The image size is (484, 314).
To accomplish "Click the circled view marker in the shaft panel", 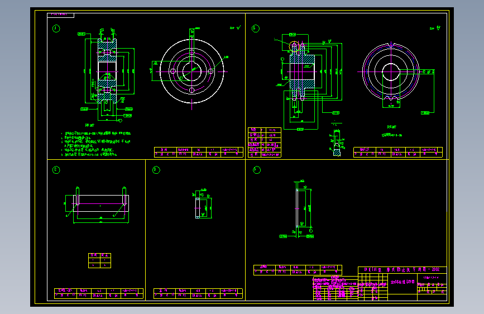I will [x=56, y=170].
